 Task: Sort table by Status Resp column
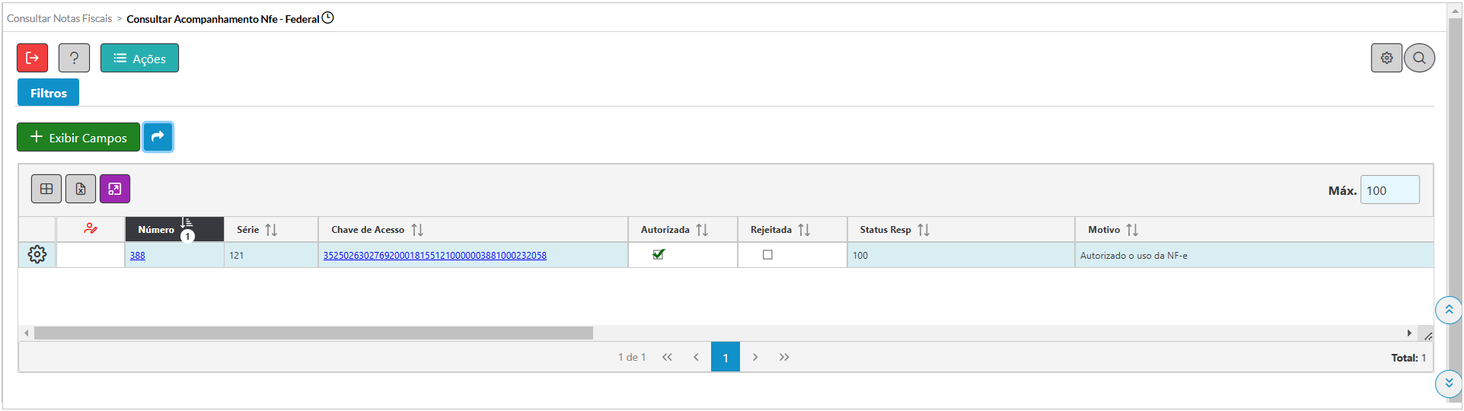(x=923, y=230)
